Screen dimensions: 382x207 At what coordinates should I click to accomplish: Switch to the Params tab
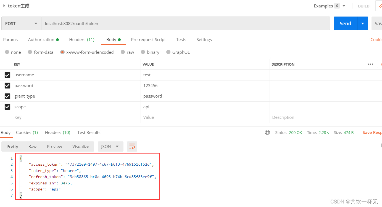coord(10,40)
